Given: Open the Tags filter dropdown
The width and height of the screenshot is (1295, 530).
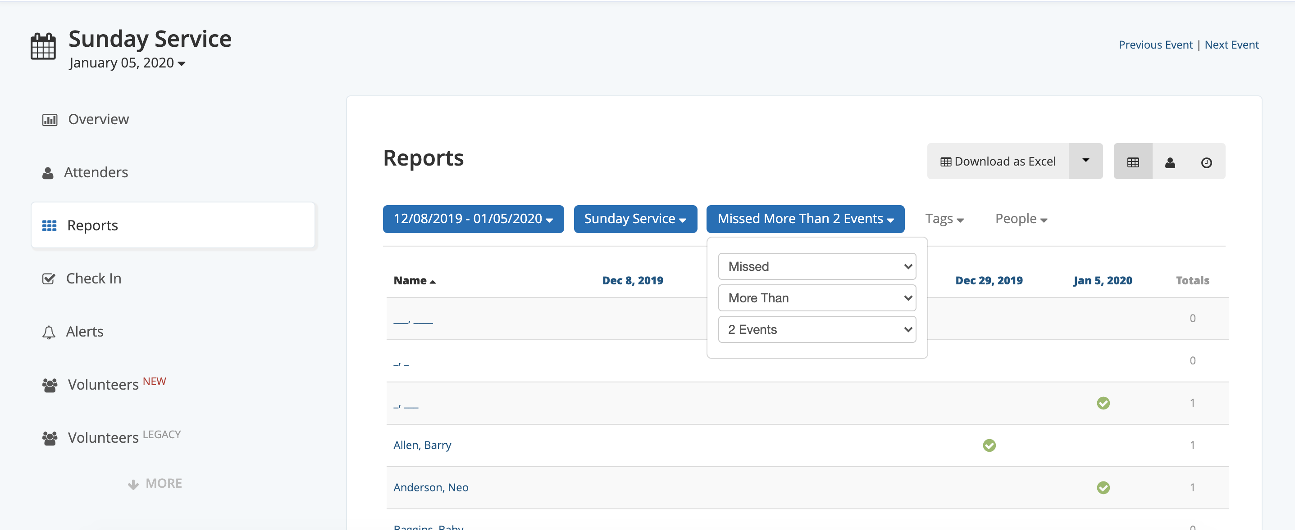Looking at the screenshot, I should click(944, 219).
